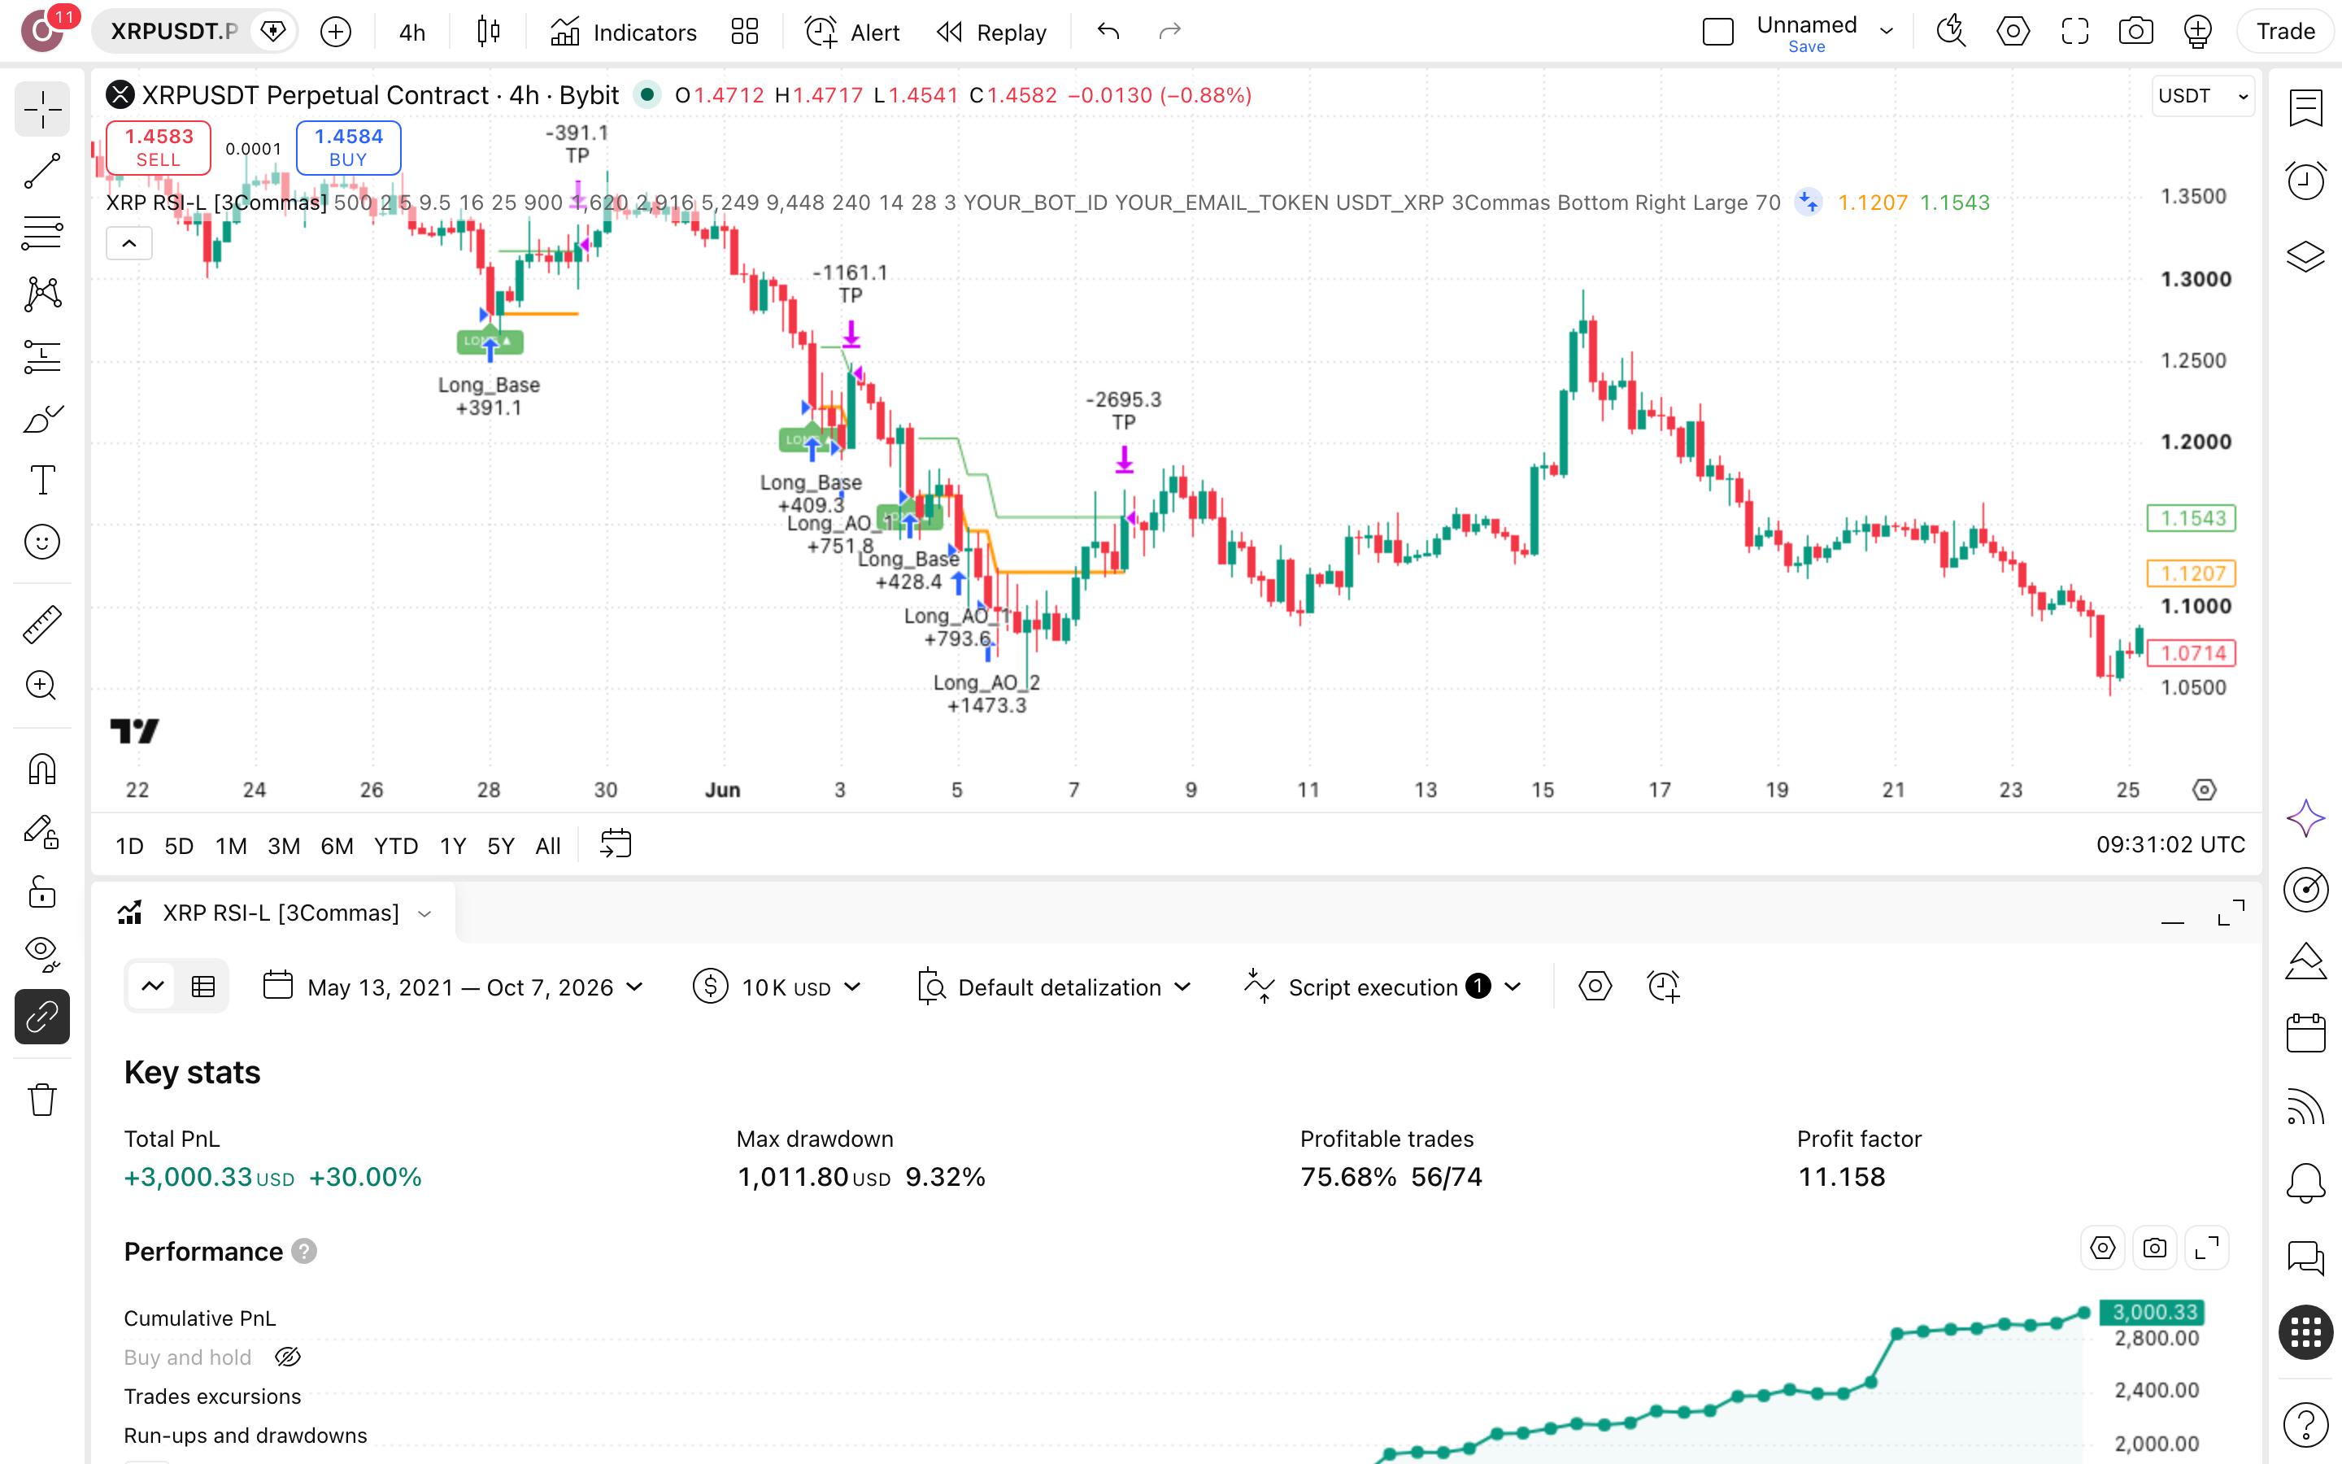Viewport: 2342px width, 1464px height.
Task: Expand the May 13, 2021 date range dropdown
Action: 454,987
